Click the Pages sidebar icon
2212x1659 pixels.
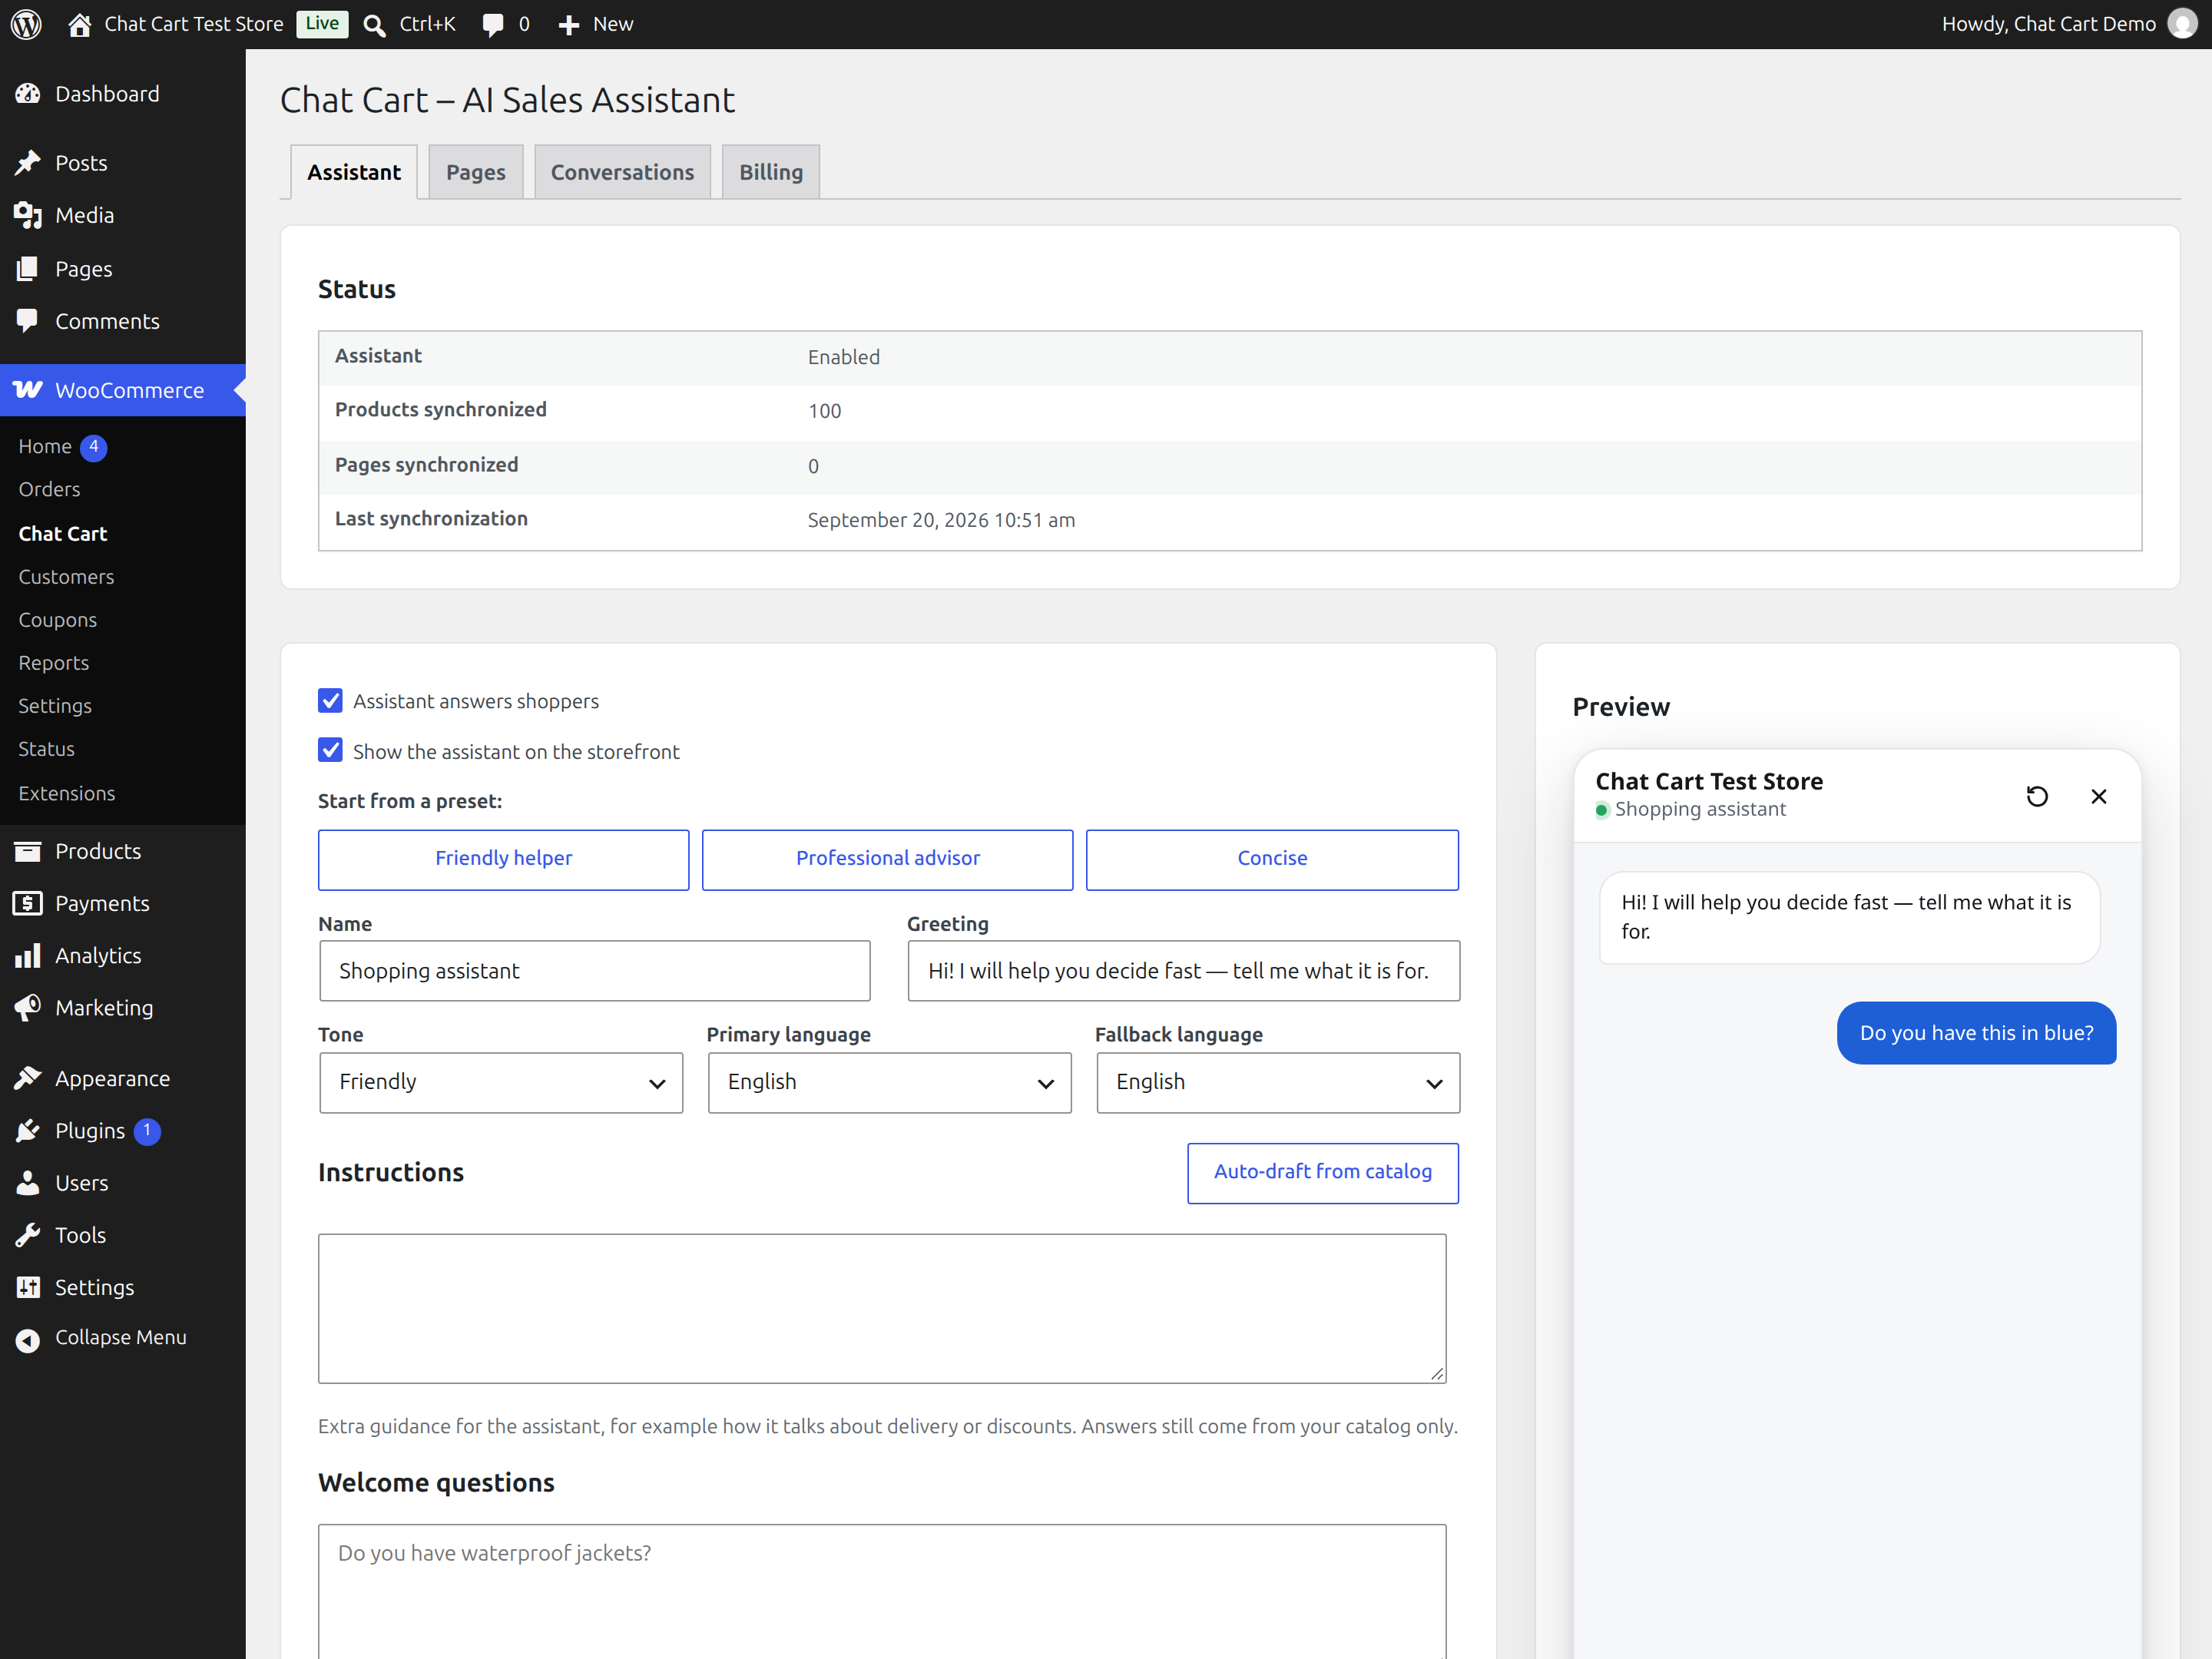click(28, 269)
